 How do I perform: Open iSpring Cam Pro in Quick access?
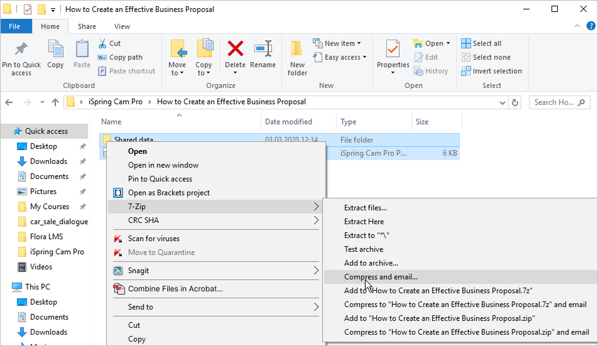click(57, 252)
